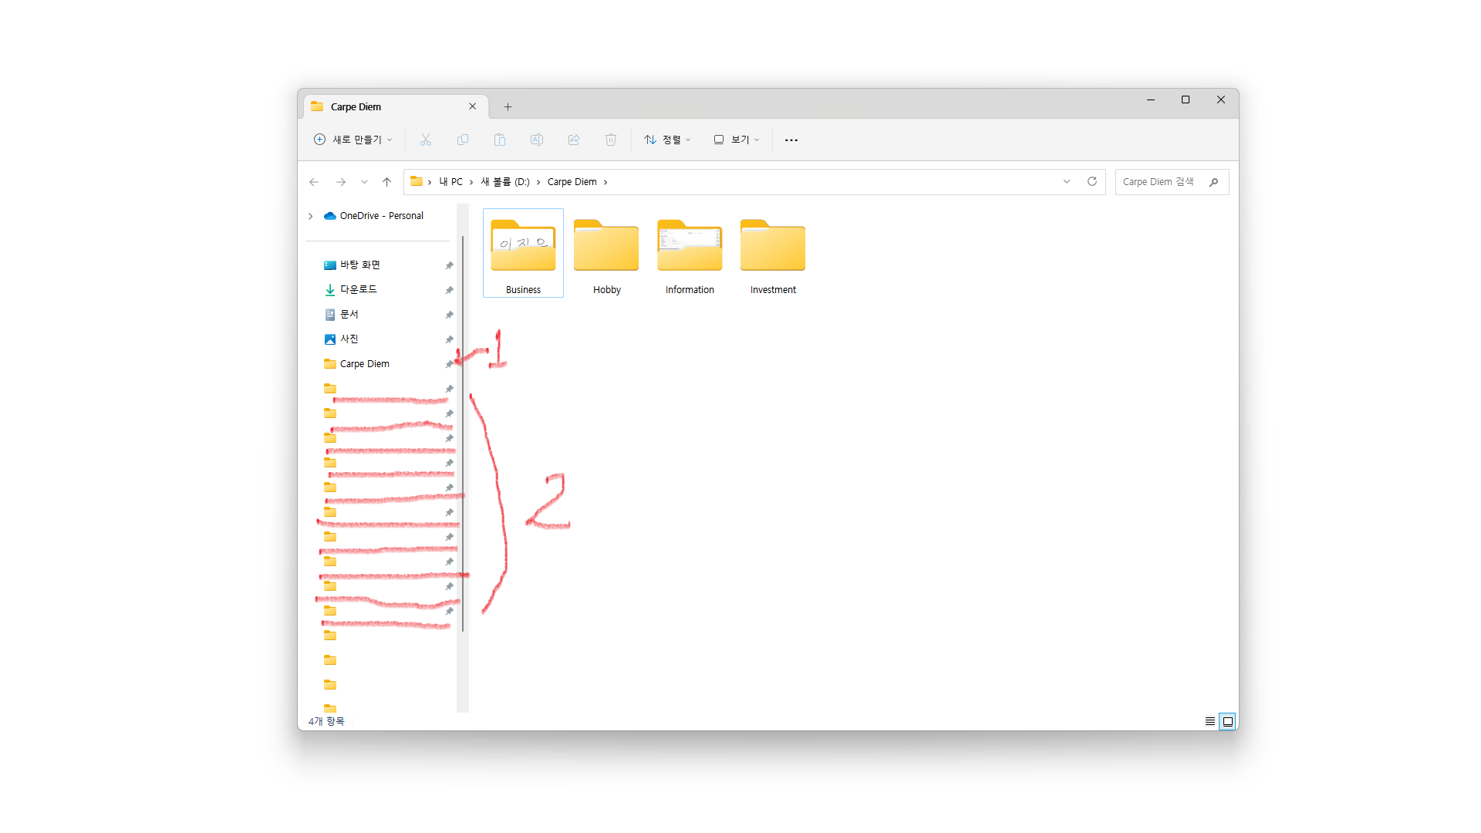Click the Rename icon in toolbar
This screenshot has width=1481, height=833.
coord(537,140)
